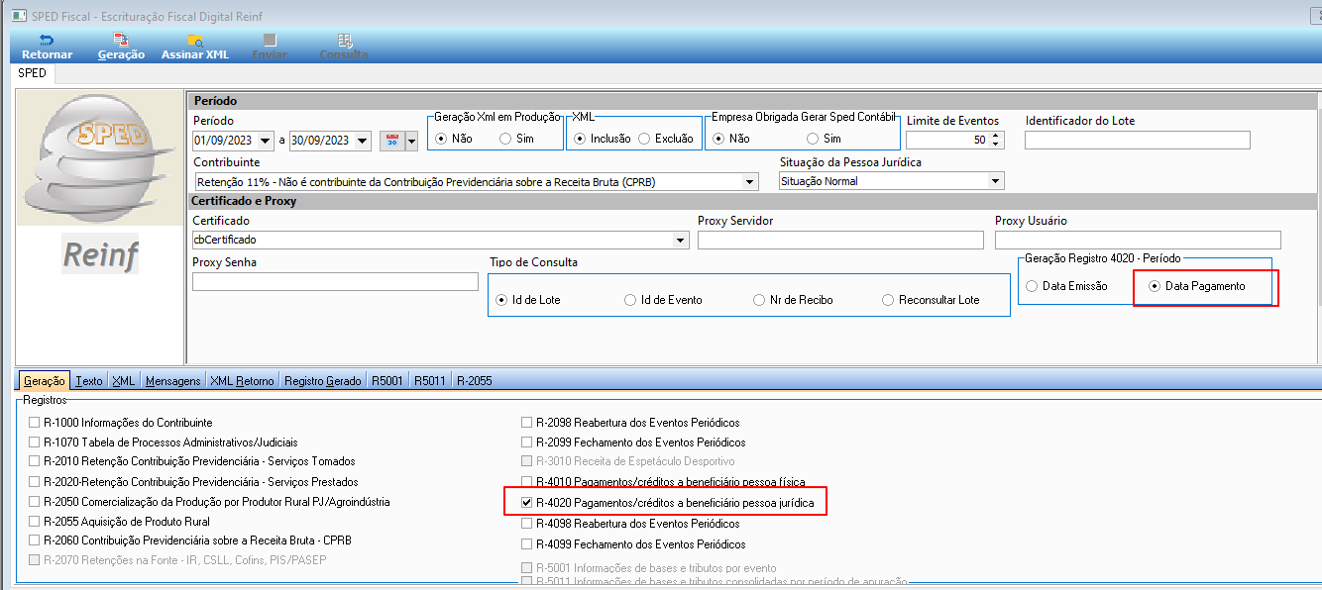The width and height of the screenshot is (1322, 590).
Task: Select Sim for Empresa Obrigada Sped Contábil
Action: [x=824, y=139]
